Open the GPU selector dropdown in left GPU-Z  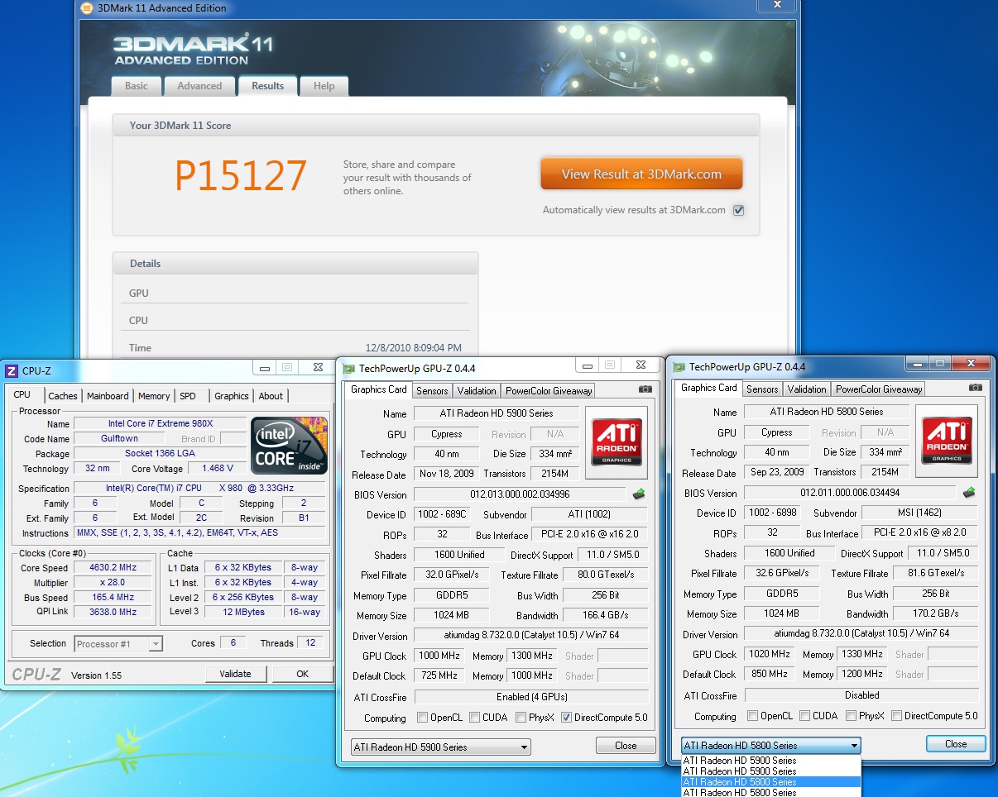440,747
